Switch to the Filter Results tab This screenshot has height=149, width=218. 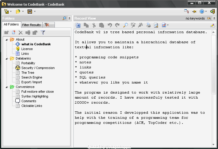point(32,25)
